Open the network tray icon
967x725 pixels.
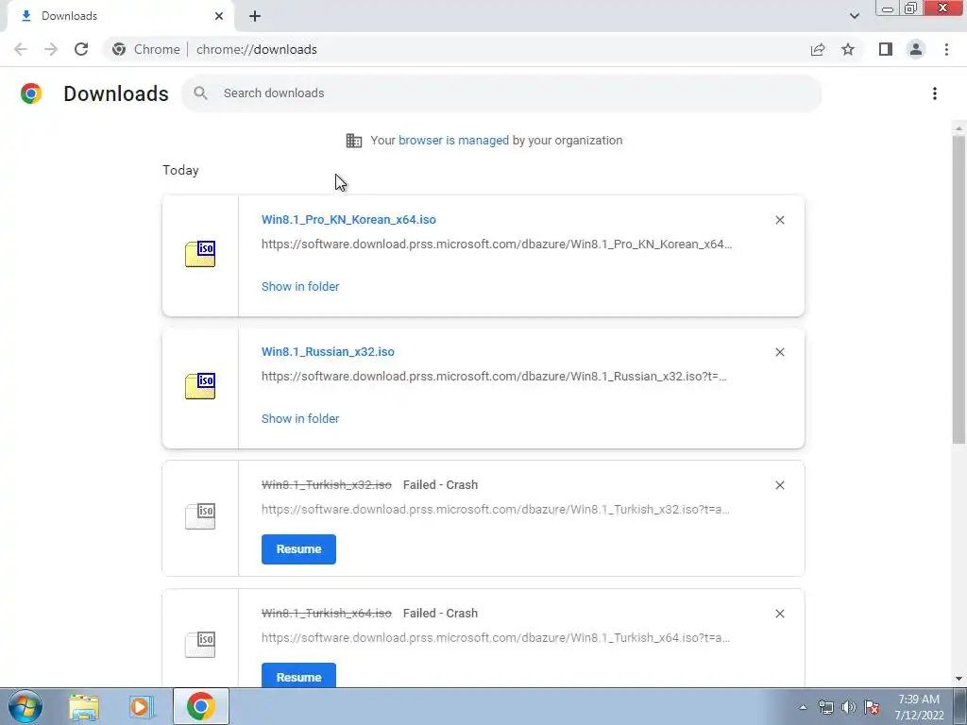[825, 707]
